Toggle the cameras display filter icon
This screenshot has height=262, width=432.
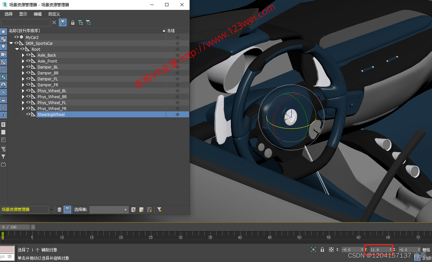[x=3, y=54]
